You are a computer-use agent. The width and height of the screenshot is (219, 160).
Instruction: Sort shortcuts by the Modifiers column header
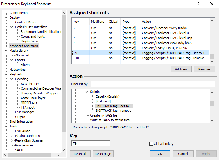pyautogui.click(x=98, y=22)
